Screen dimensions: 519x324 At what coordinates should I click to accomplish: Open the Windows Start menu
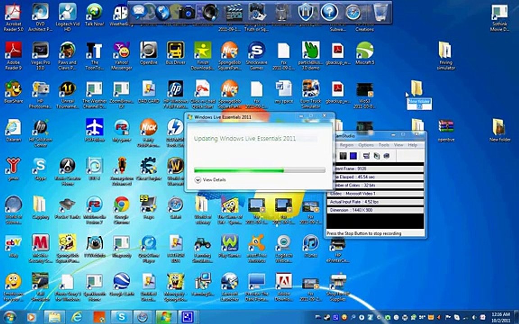pos(10,317)
